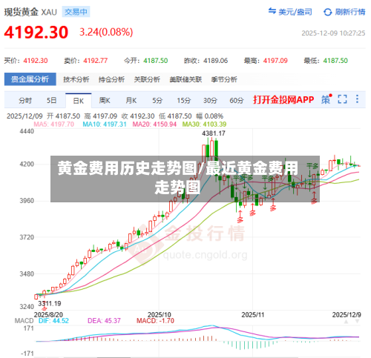The width and height of the screenshot is (371, 358).
Task: Click the 刷新行情 refresh icon
Action: click(328, 12)
